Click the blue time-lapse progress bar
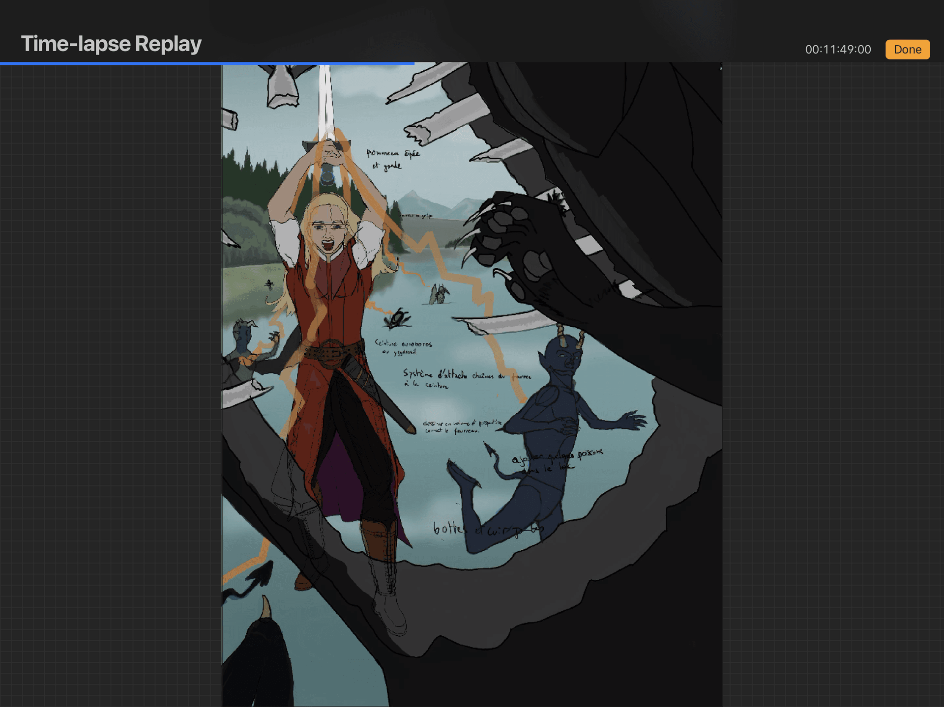944x707 pixels. (207, 63)
